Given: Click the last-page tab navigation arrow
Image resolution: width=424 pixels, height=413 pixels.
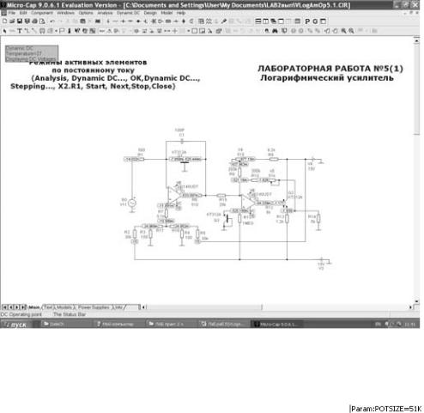Looking at the screenshot, I should coord(23,307).
